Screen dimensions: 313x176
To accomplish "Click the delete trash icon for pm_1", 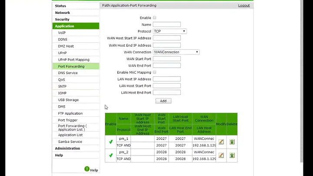I will (232, 142).
